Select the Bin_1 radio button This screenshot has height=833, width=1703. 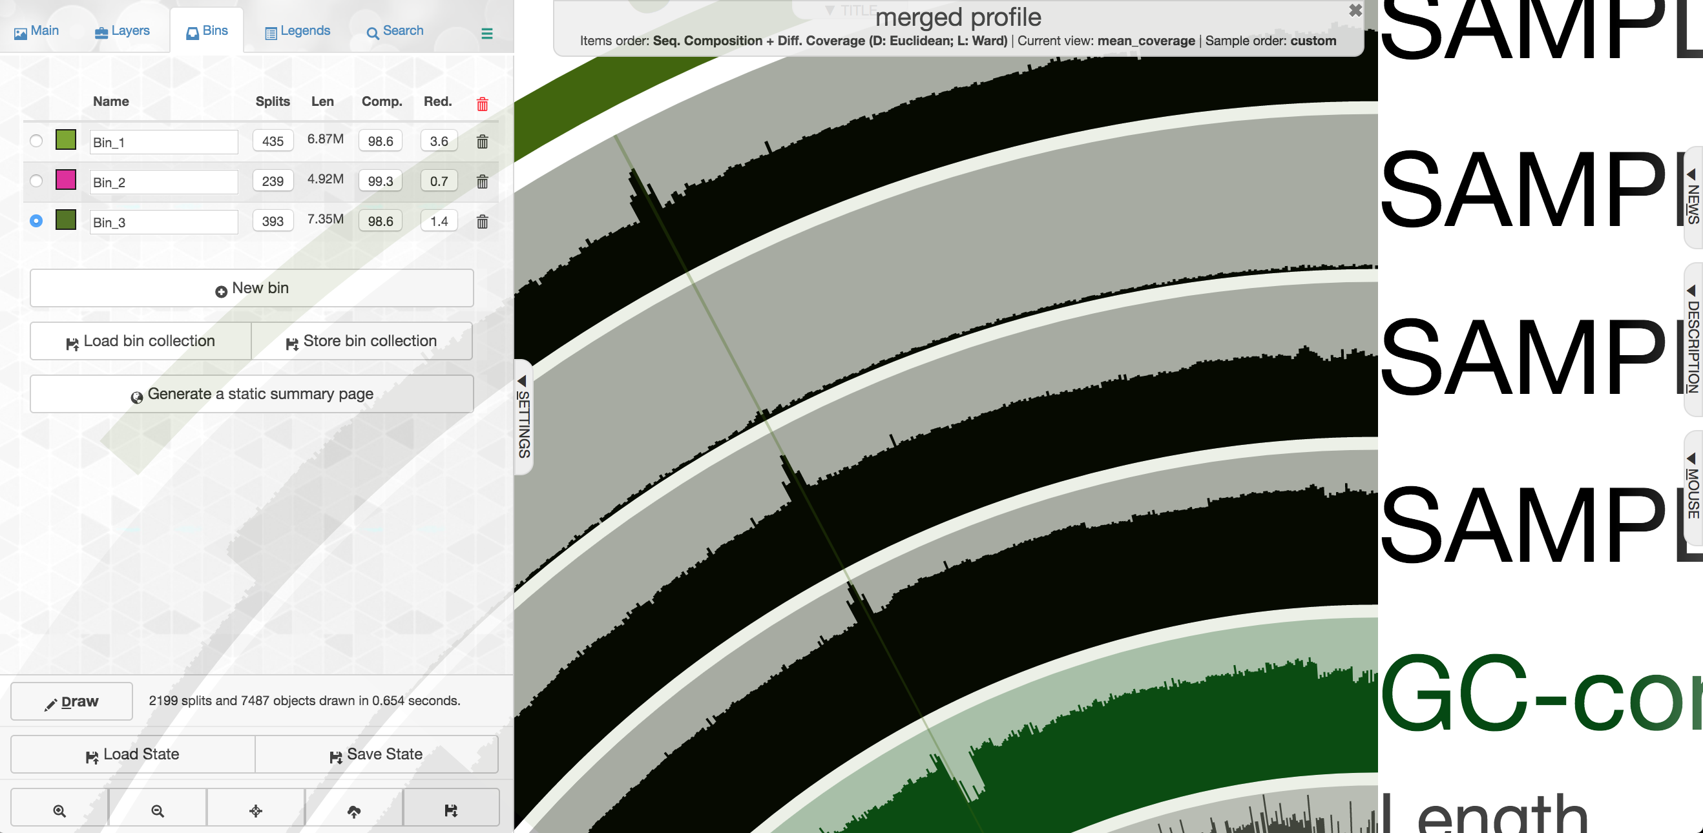pyautogui.click(x=36, y=141)
